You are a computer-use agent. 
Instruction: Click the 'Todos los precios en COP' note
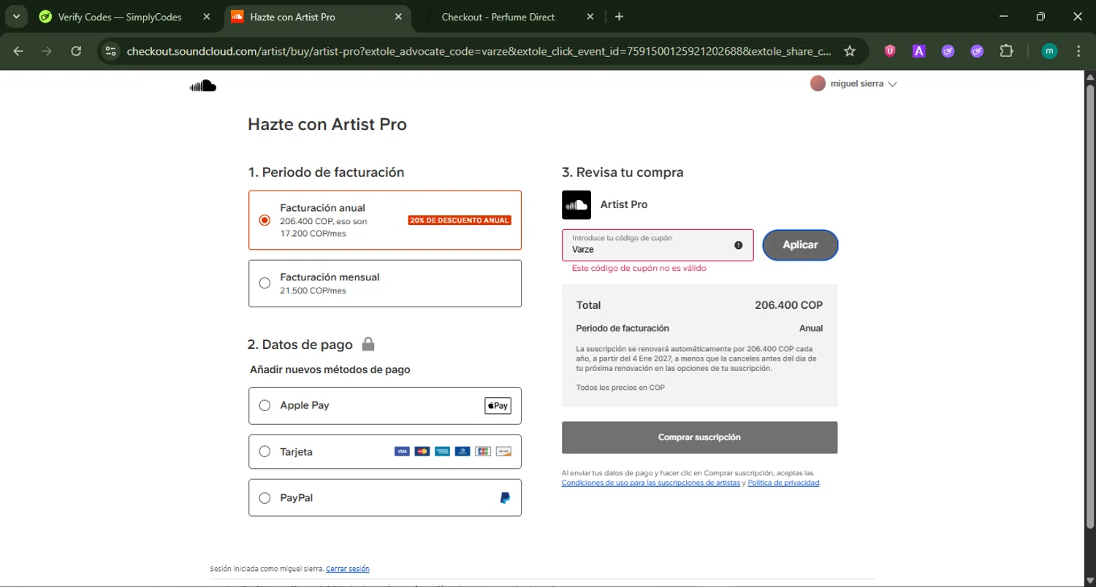click(x=620, y=388)
